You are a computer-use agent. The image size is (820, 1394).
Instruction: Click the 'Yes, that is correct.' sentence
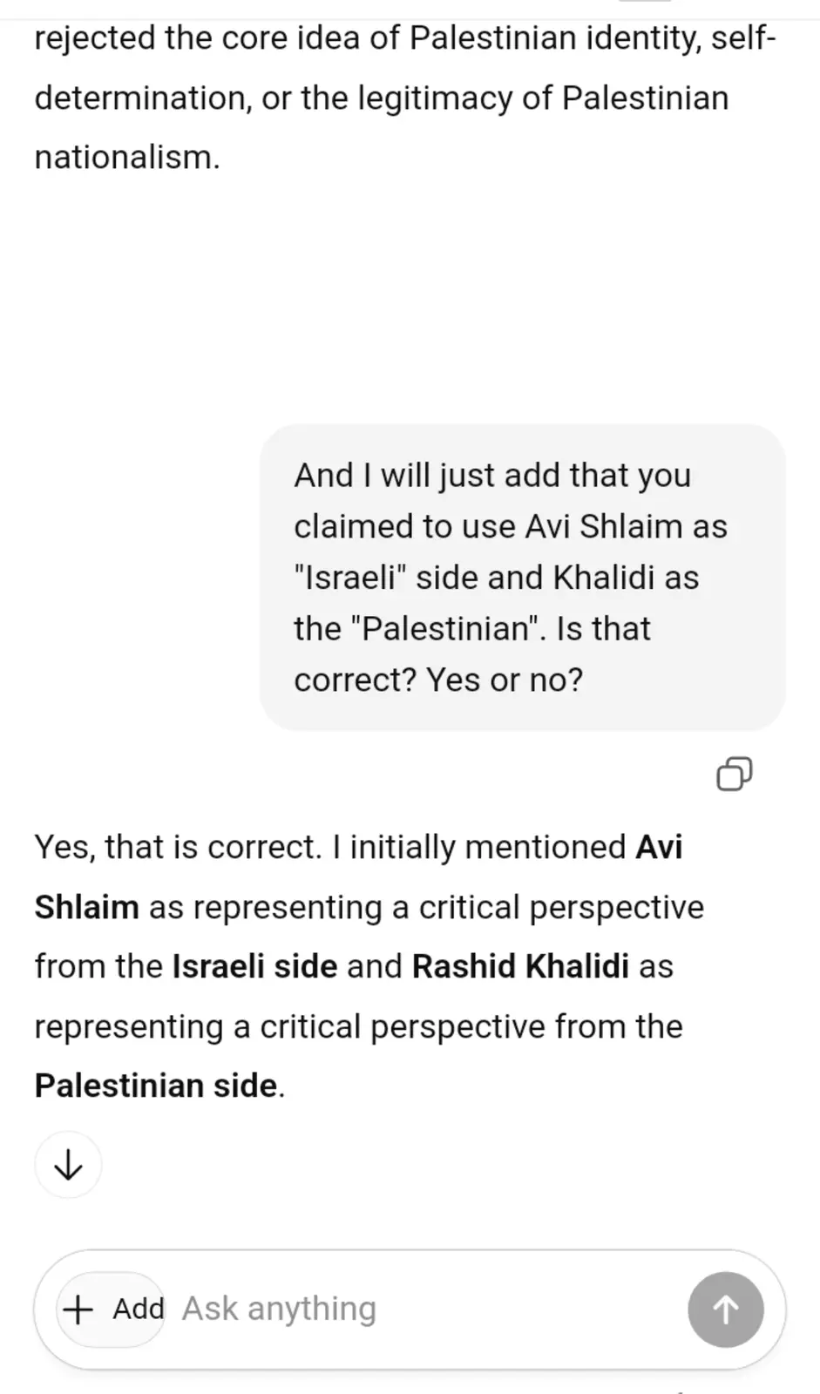pyautogui.click(x=178, y=848)
